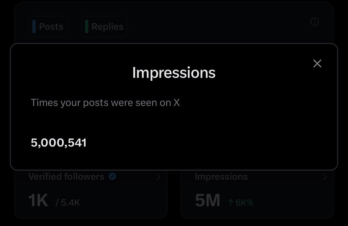Click the blue Posts color indicator
The image size is (348, 226).
click(34, 27)
